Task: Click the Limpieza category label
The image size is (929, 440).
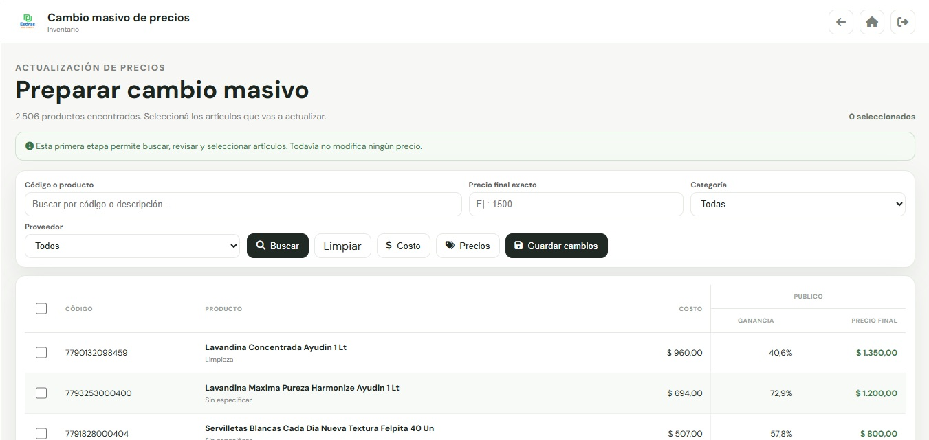Action: (x=219, y=360)
